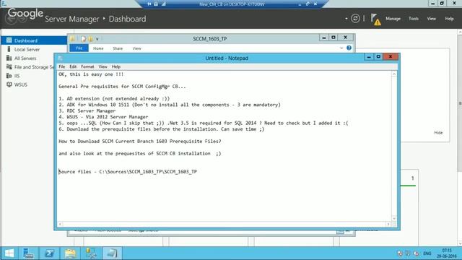Click Notepad horizontal scrollbar right arrow

pyautogui.click(x=388, y=225)
